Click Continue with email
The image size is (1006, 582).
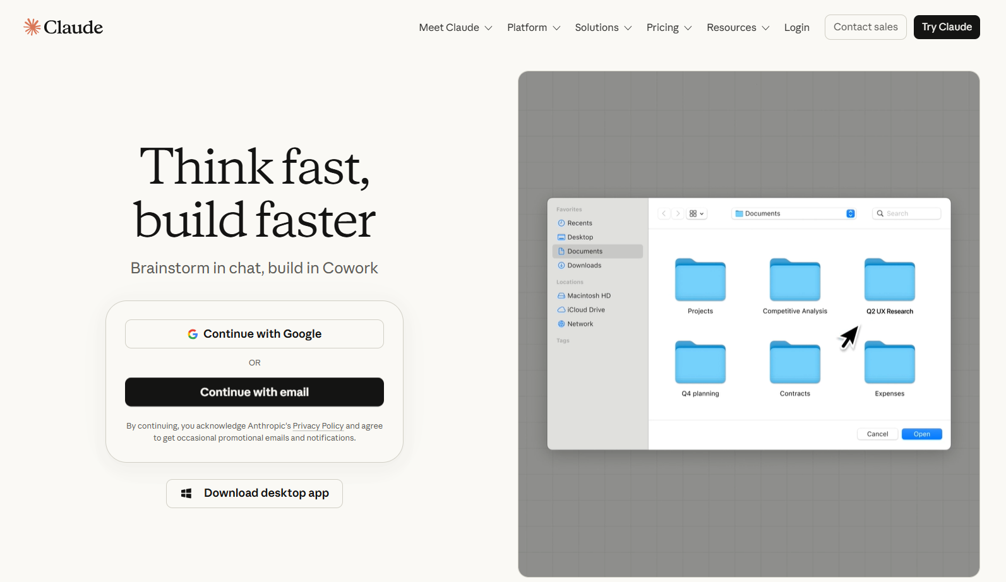click(254, 392)
